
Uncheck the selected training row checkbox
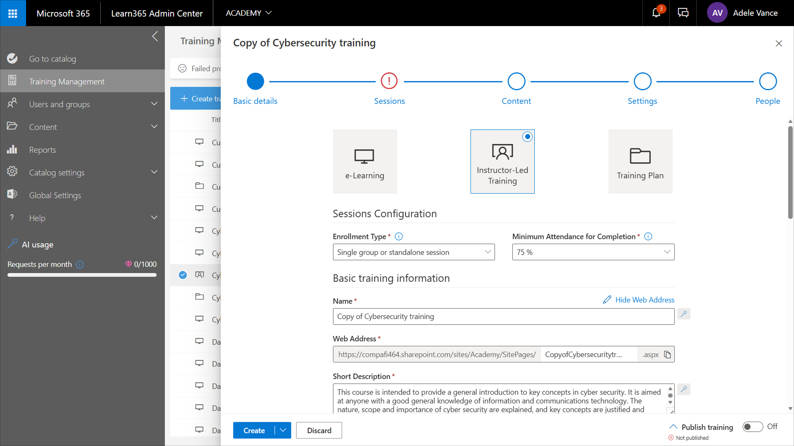[x=183, y=275]
